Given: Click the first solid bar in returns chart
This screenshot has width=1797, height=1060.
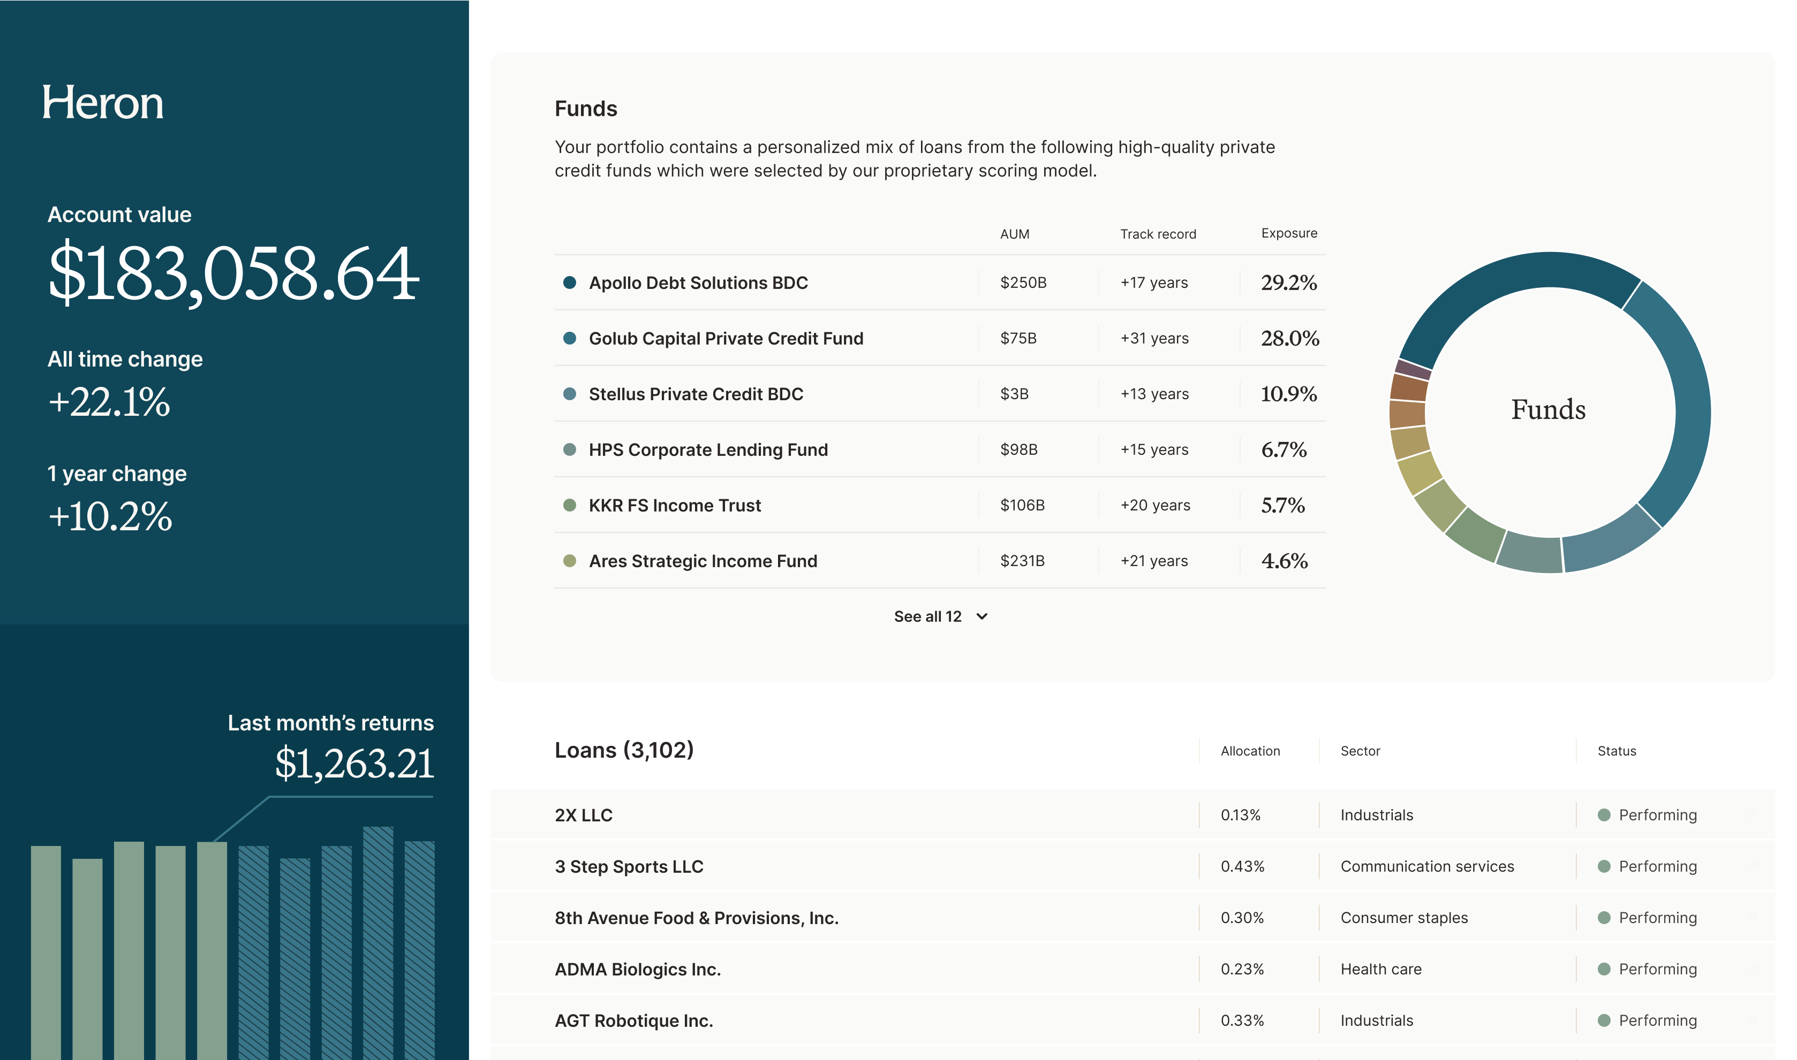Looking at the screenshot, I should (x=46, y=953).
